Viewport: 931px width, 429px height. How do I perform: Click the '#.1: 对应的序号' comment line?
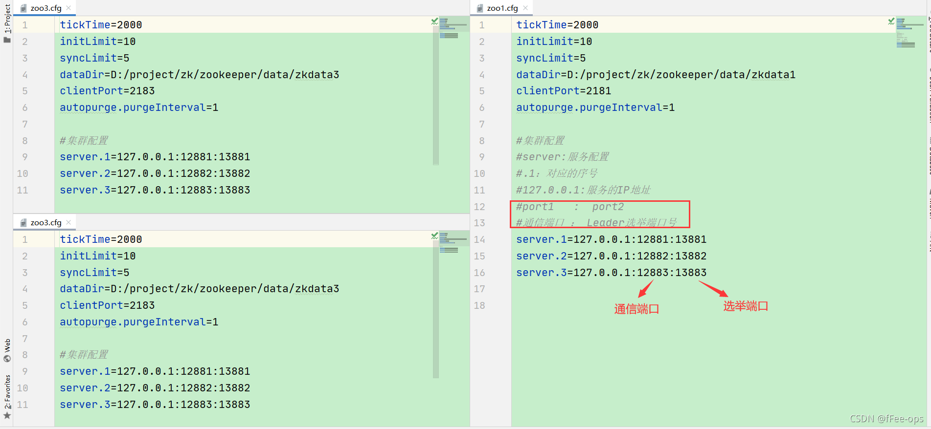[x=557, y=173]
